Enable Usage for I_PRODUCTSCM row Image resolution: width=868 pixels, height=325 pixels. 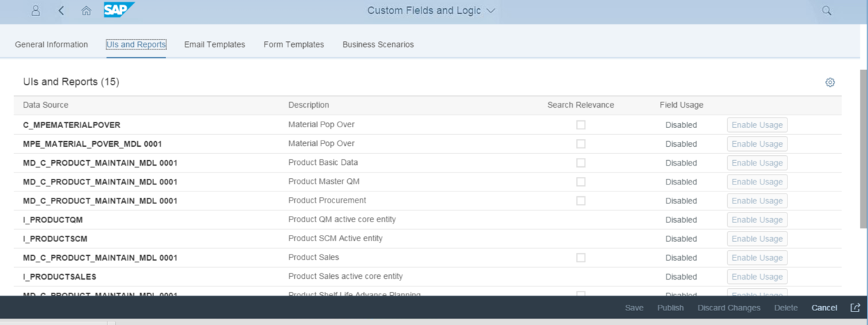757,239
